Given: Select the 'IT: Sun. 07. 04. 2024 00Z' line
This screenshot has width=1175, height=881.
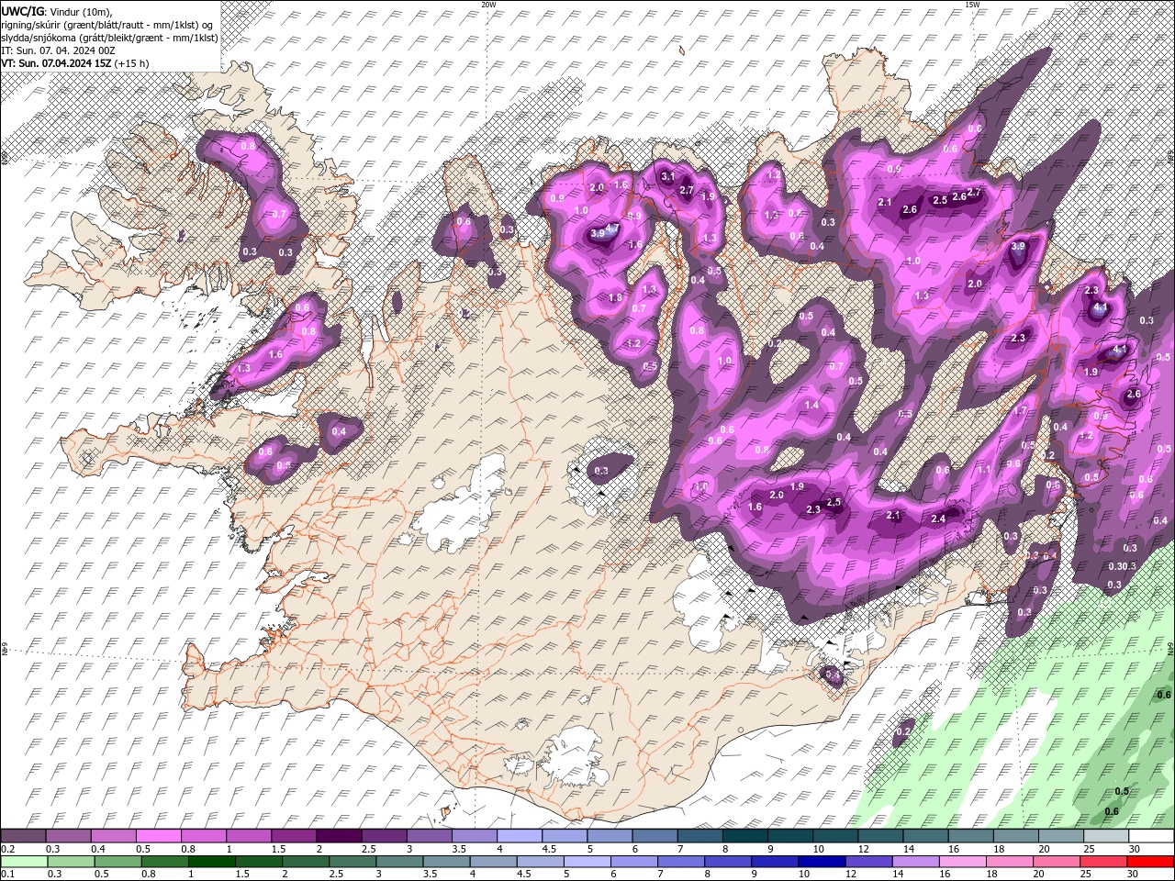Looking at the screenshot, I should pyautogui.click(x=58, y=50).
